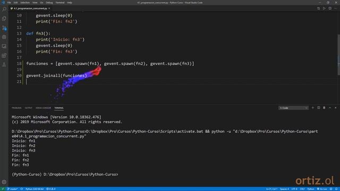340x191 pixels.
Task: Open the Extensions view
Action: pos(4,55)
